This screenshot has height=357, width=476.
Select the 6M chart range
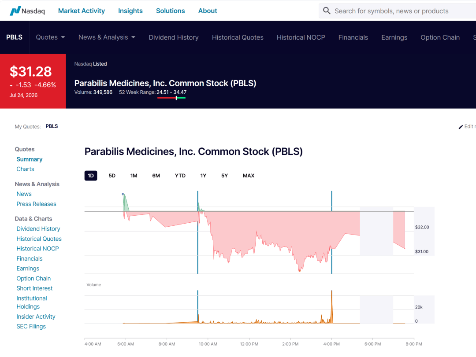156,176
